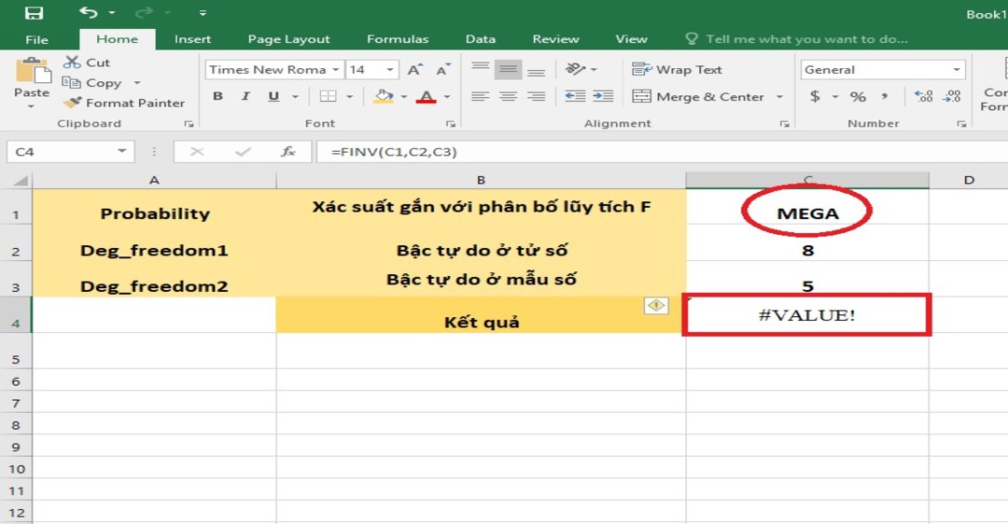The width and height of the screenshot is (1008, 524).
Task: Open the Formulas ribbon tab
Action: [398, 39]
